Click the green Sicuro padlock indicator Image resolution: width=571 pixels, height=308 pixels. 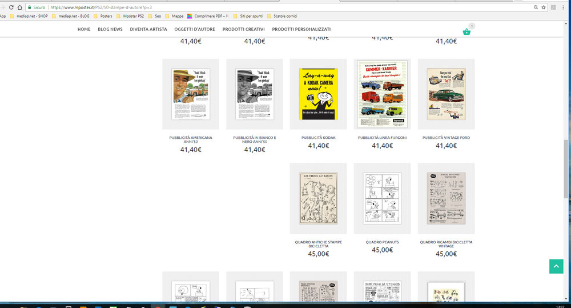coord(37,7)
